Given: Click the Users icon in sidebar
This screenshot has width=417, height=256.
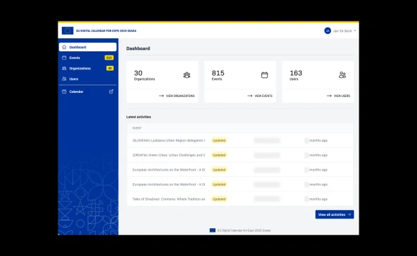Looking at the screenshot, I should coord(64,79).
